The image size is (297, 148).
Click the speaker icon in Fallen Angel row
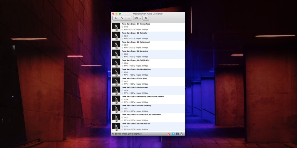point(122,48)
